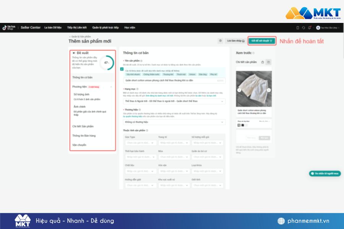Open the La bàn Dữ liệu menu
This screenshot has height=229, width=344.
tap(53, 27)
